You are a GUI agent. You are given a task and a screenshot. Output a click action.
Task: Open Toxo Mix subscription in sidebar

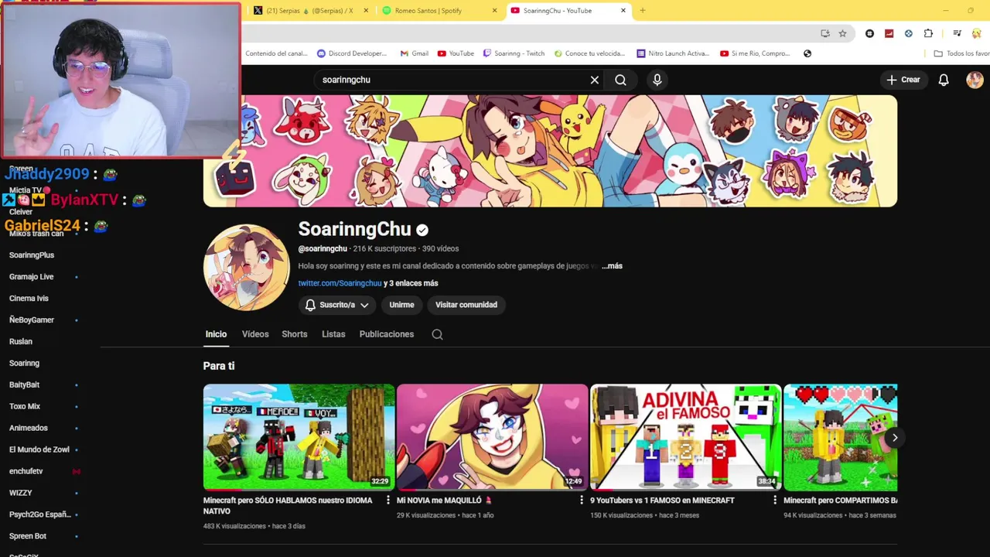(25, 407)
